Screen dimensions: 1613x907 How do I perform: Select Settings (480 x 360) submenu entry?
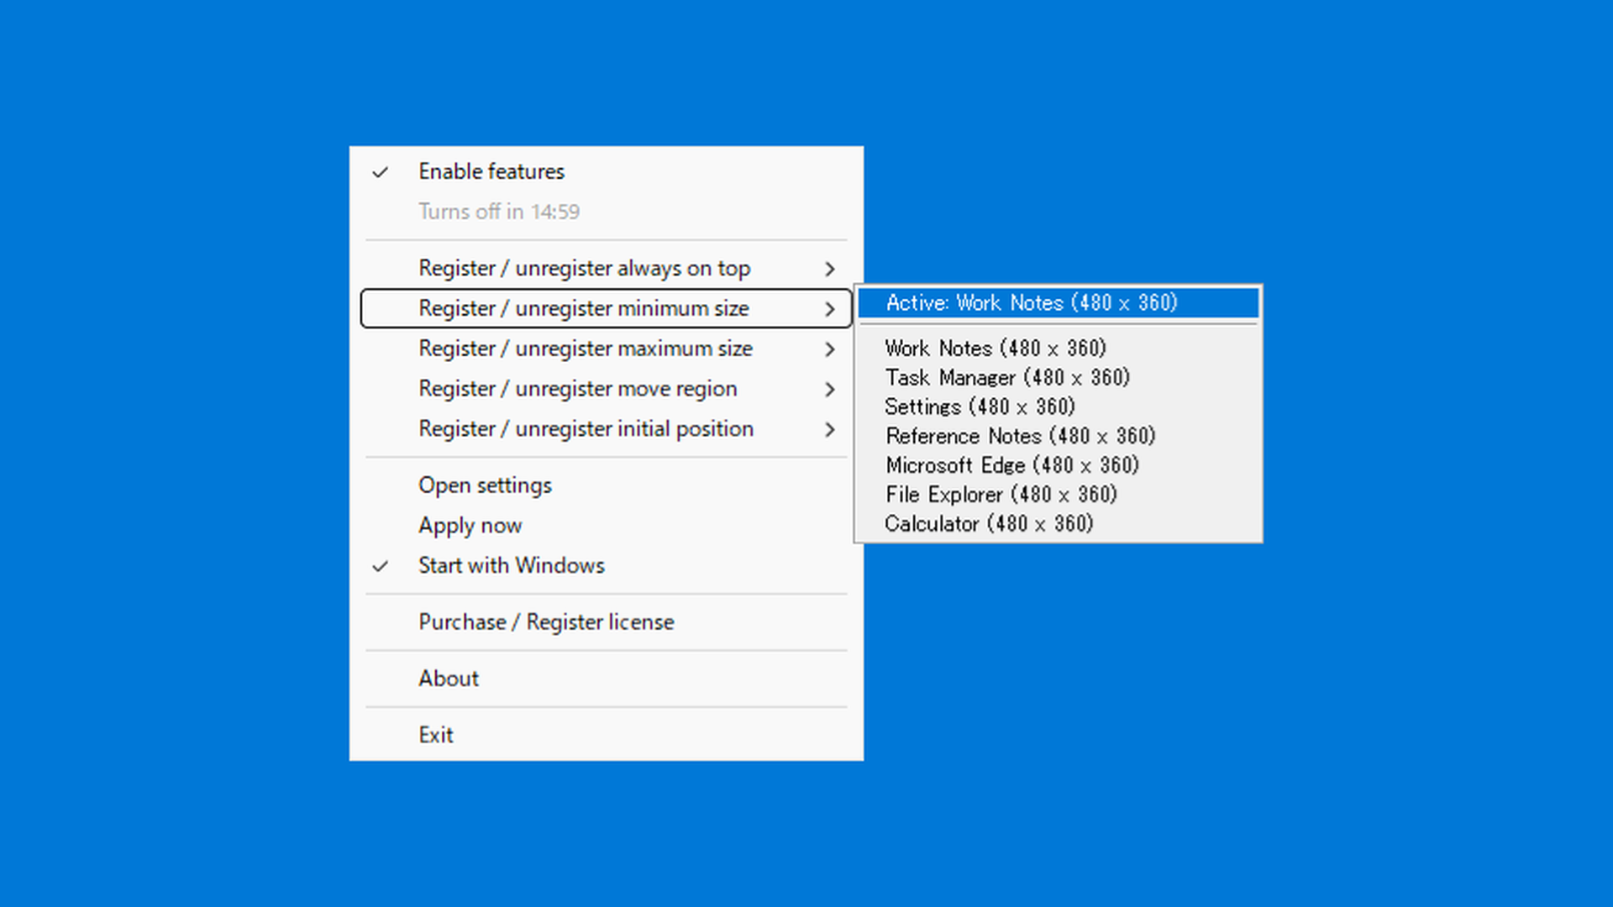[x=1059, y=406]
